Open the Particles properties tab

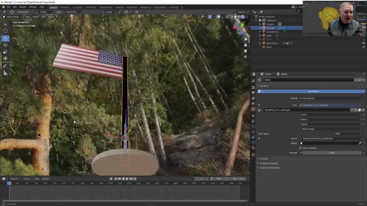[253, 126]
